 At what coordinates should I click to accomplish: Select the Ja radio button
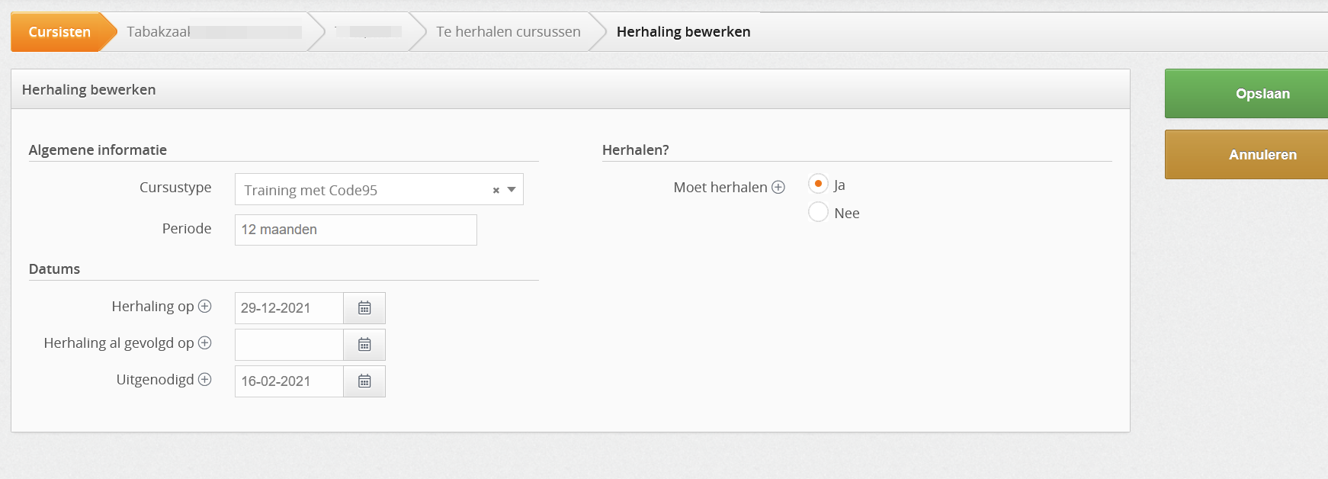pos(818,184)
